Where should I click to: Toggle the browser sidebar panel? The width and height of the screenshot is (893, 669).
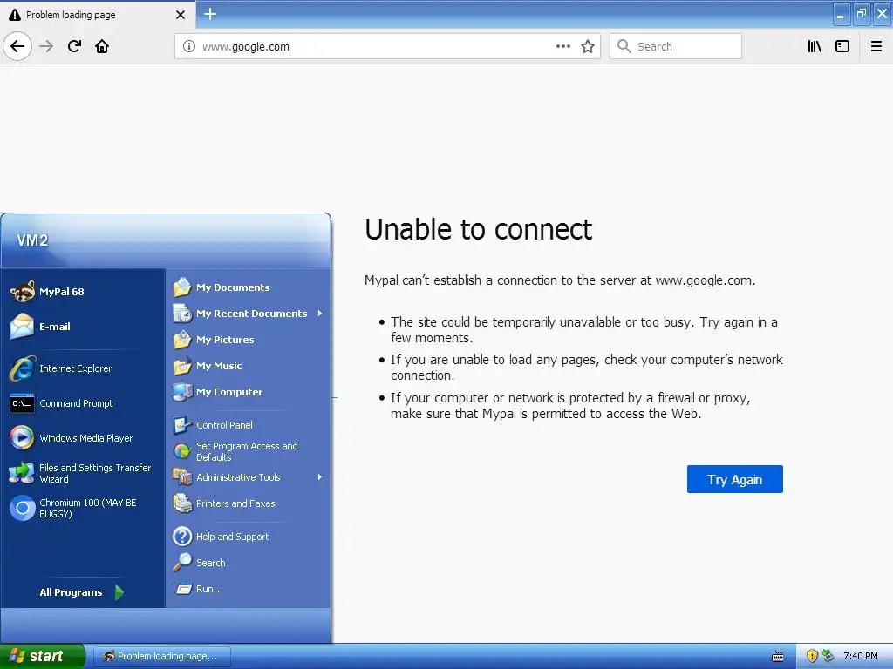click(x=842, y=46)
